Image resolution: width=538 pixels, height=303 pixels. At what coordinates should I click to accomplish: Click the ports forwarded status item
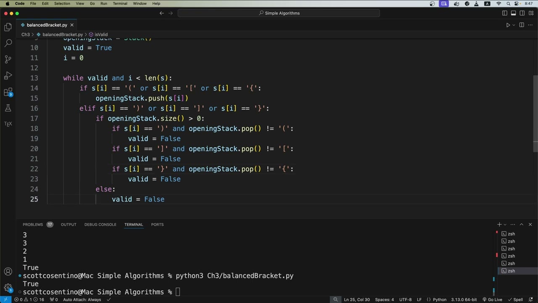click(54, 300)
